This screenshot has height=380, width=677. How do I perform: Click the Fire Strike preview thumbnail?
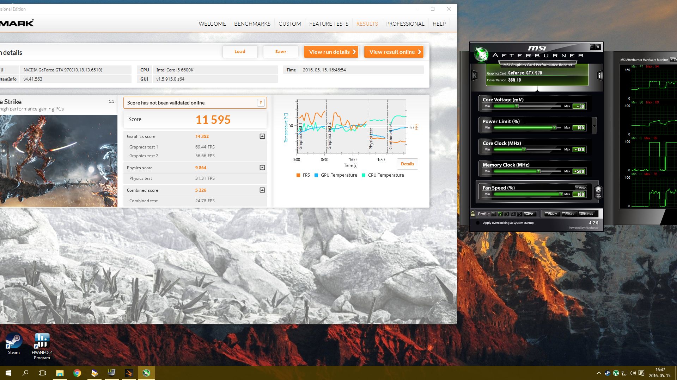[x=59, y=161]
